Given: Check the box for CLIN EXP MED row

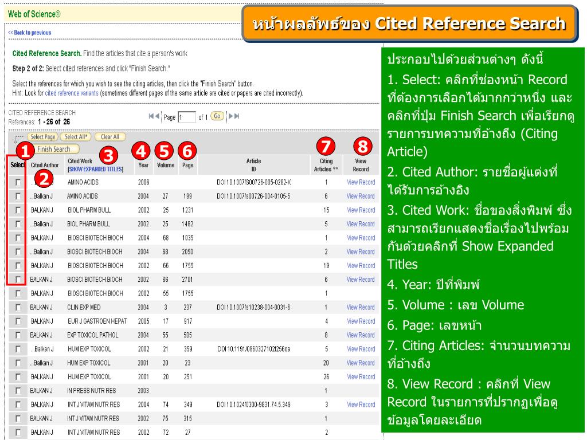Looking at the screenshot, I should [x=18, y=307].
